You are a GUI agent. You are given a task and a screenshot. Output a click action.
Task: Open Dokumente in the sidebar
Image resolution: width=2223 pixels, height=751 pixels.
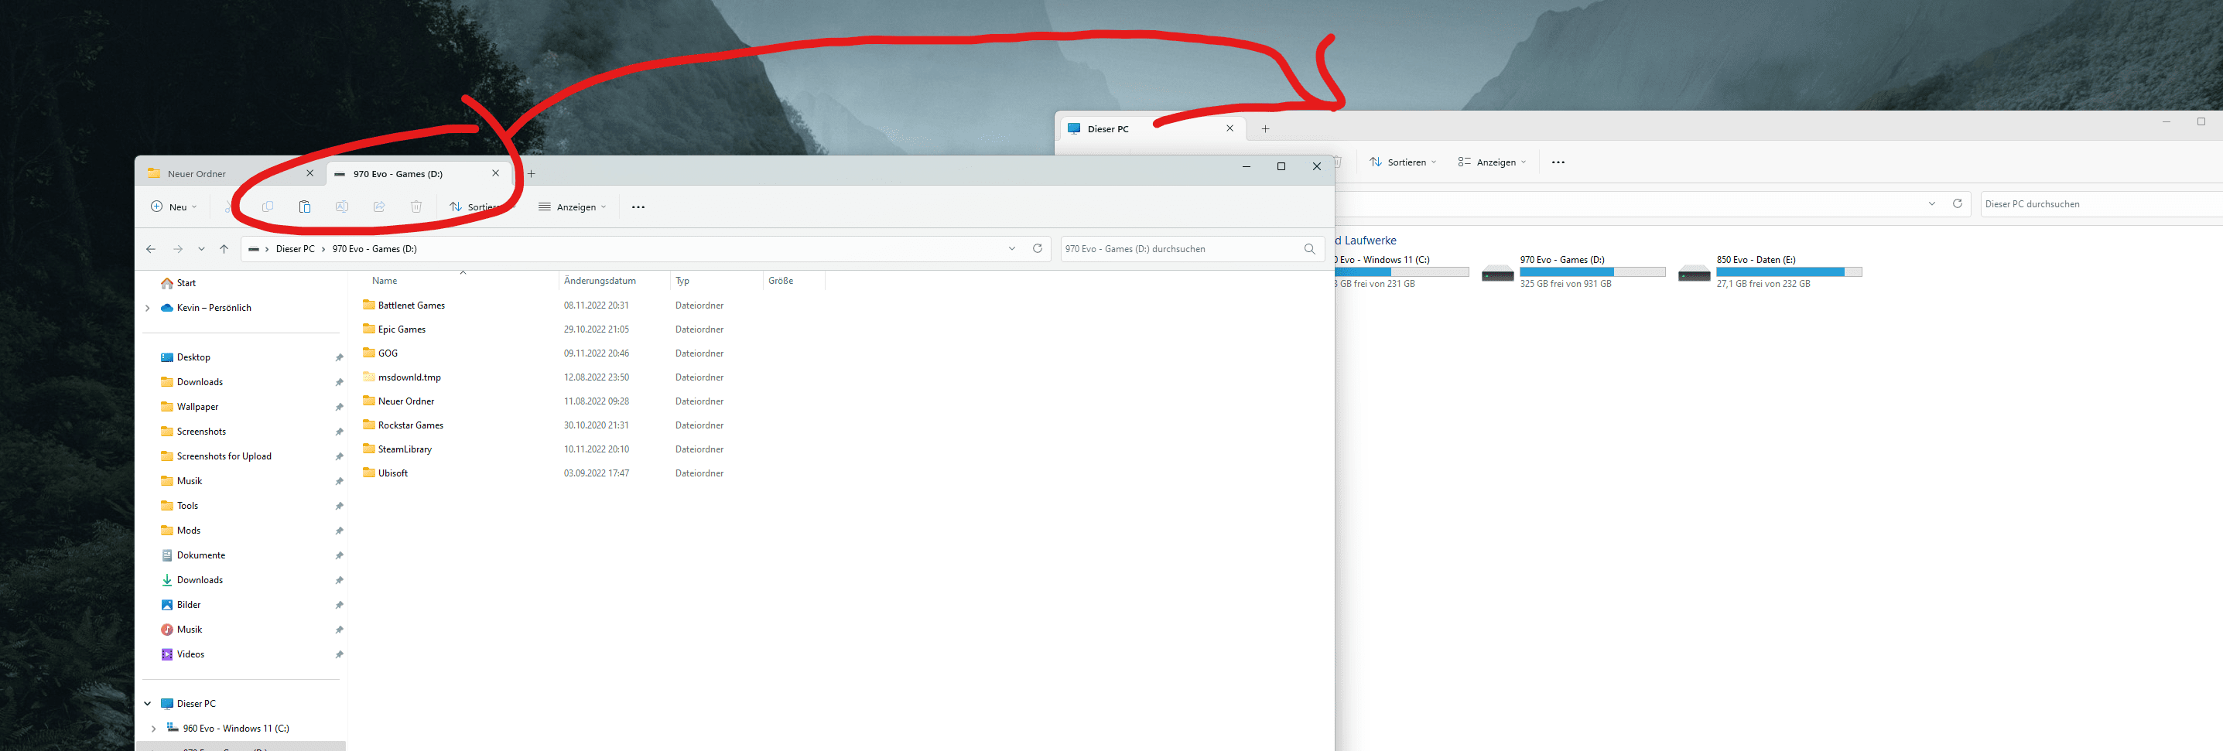pos(201,555)
